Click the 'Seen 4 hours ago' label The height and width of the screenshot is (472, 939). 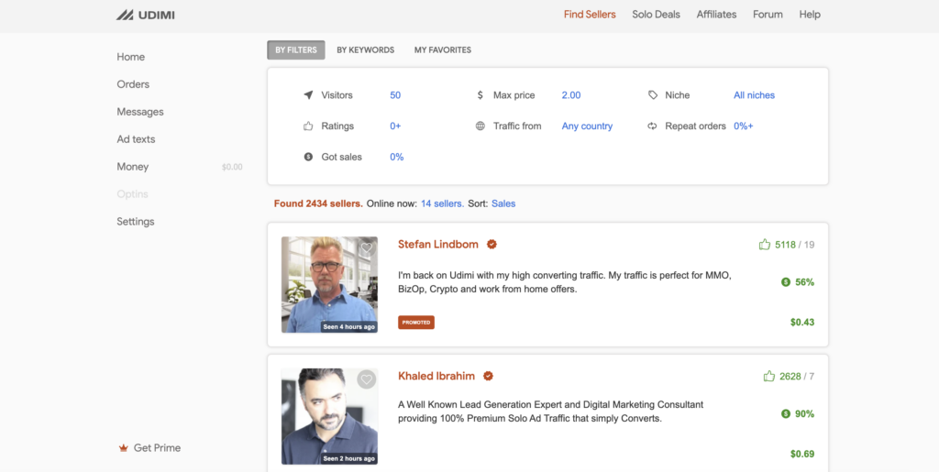tap(349, 326)
